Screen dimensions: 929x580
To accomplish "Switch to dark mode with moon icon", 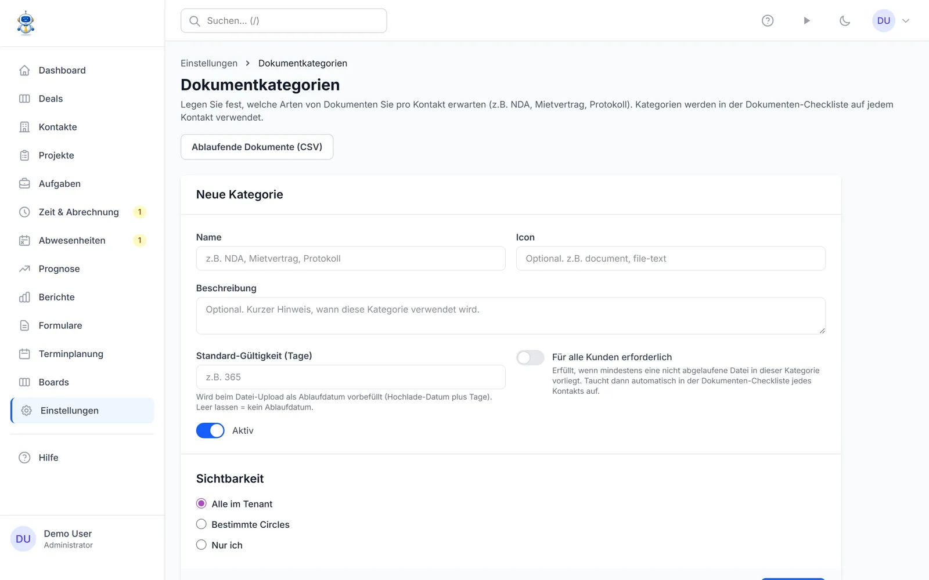I will coord(845,21).
